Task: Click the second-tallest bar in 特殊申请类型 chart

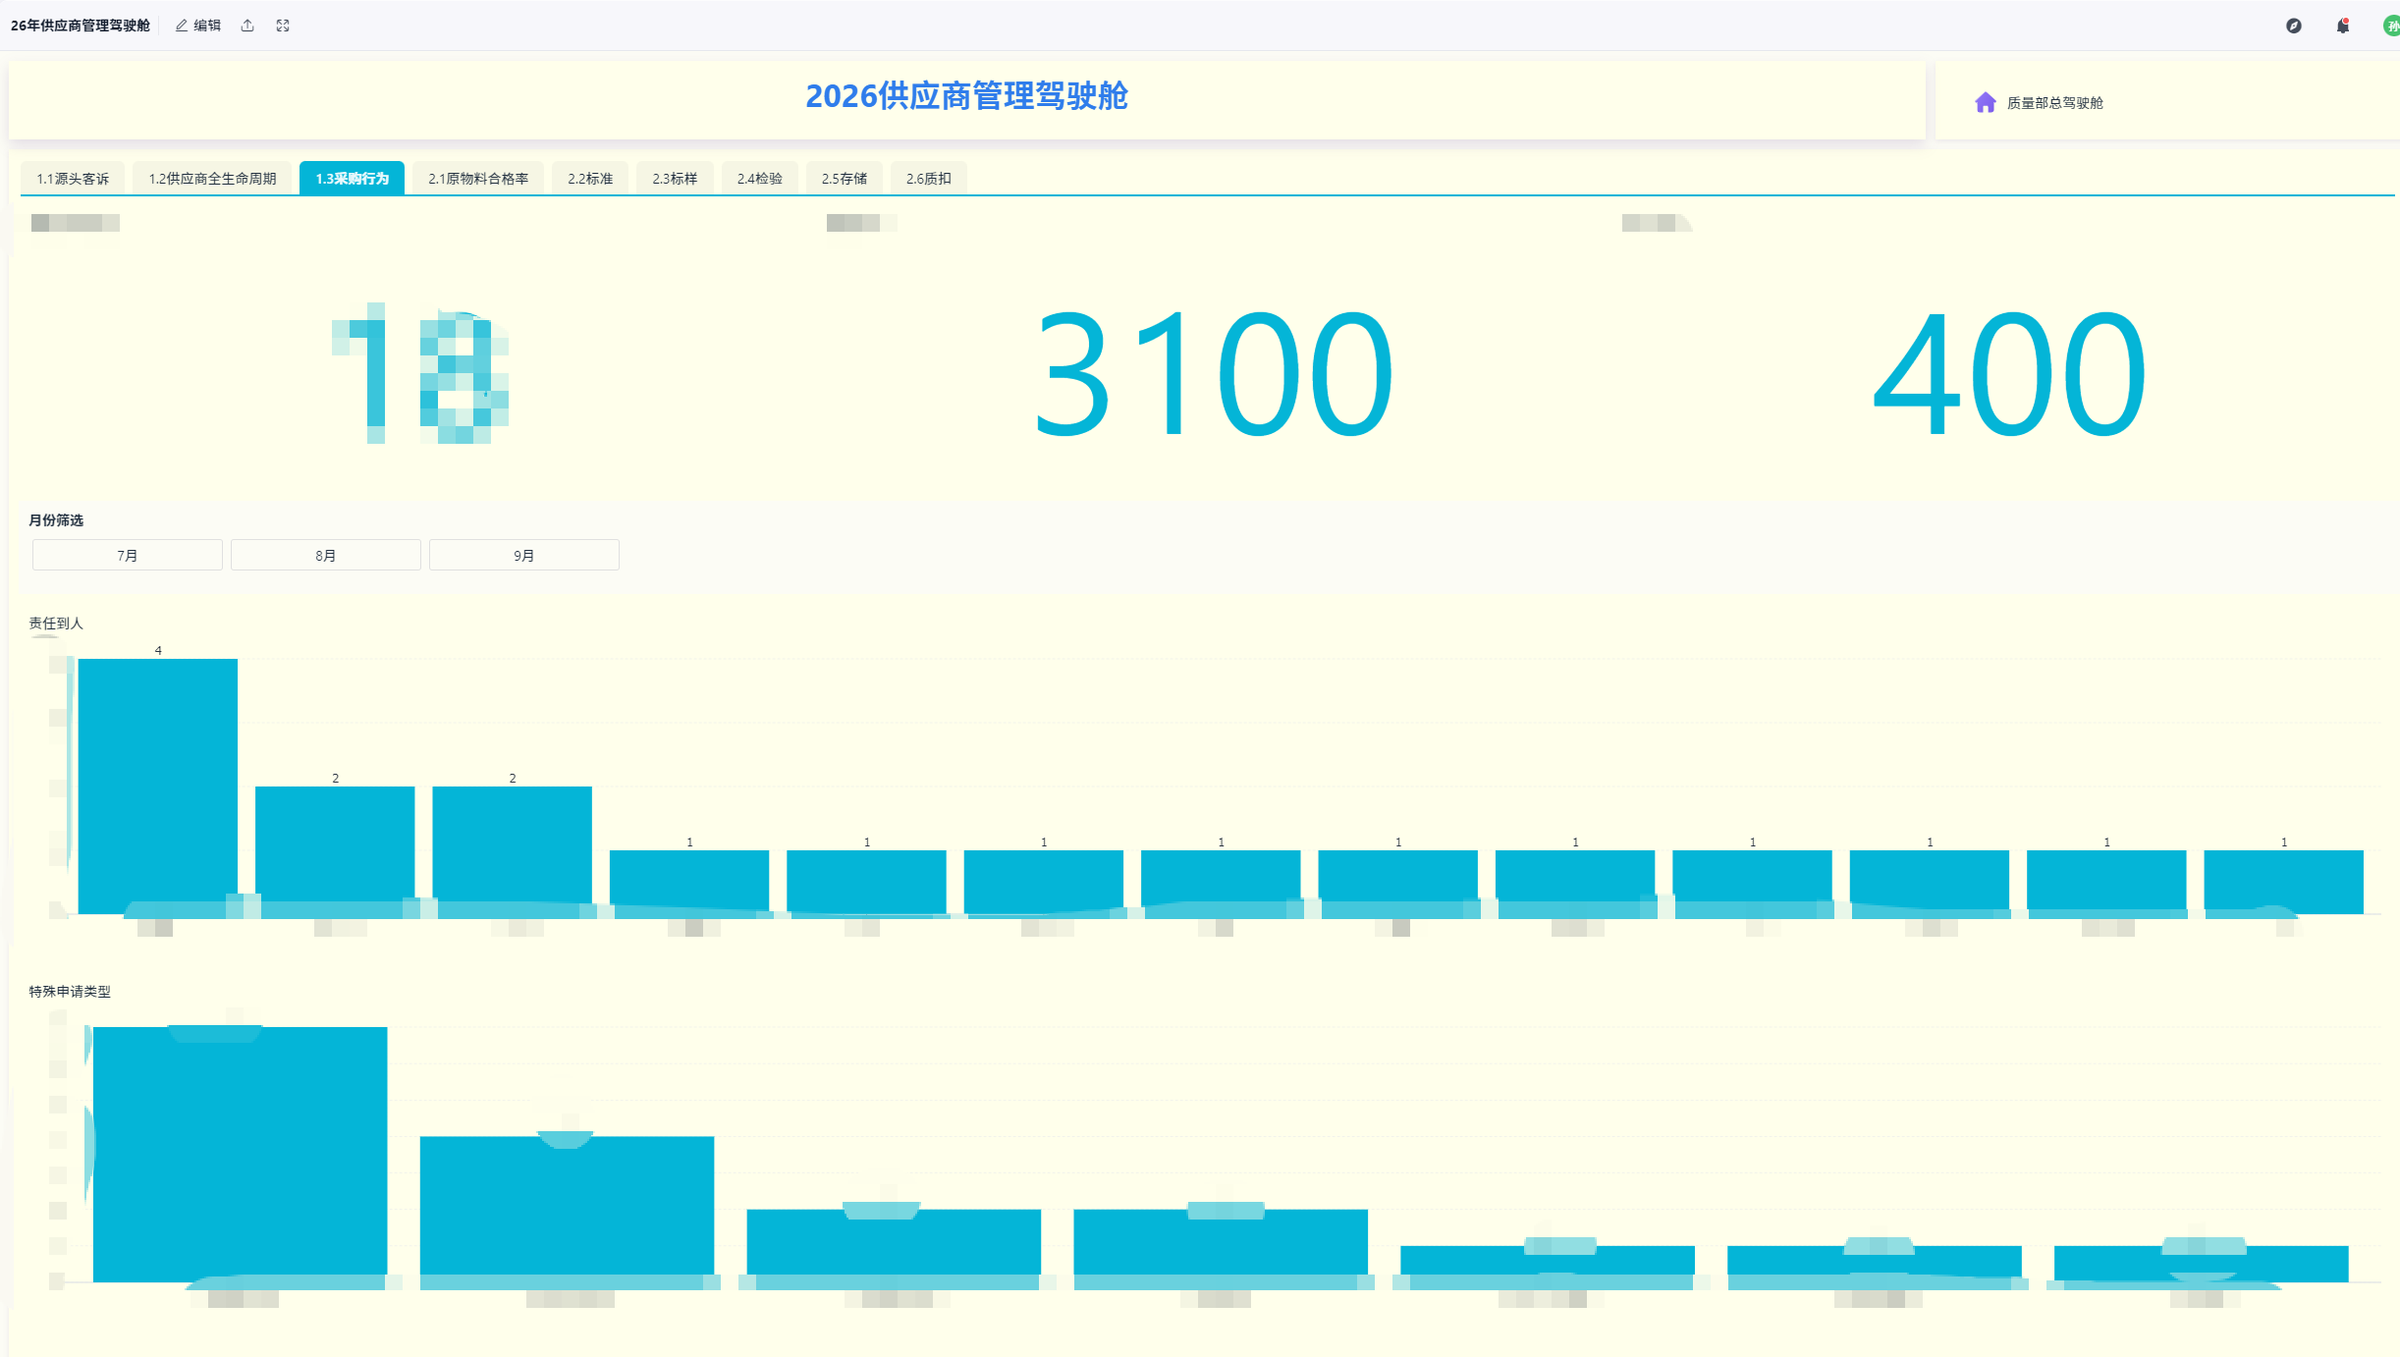Action: click(567, 1209)
